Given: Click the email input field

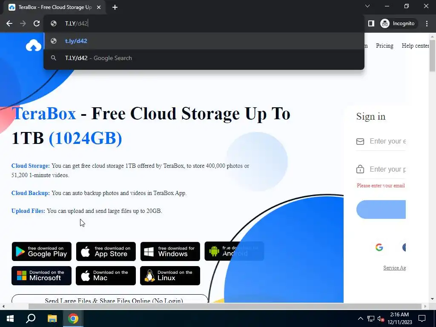Looking at the screenshot, I should coord(381,141).
